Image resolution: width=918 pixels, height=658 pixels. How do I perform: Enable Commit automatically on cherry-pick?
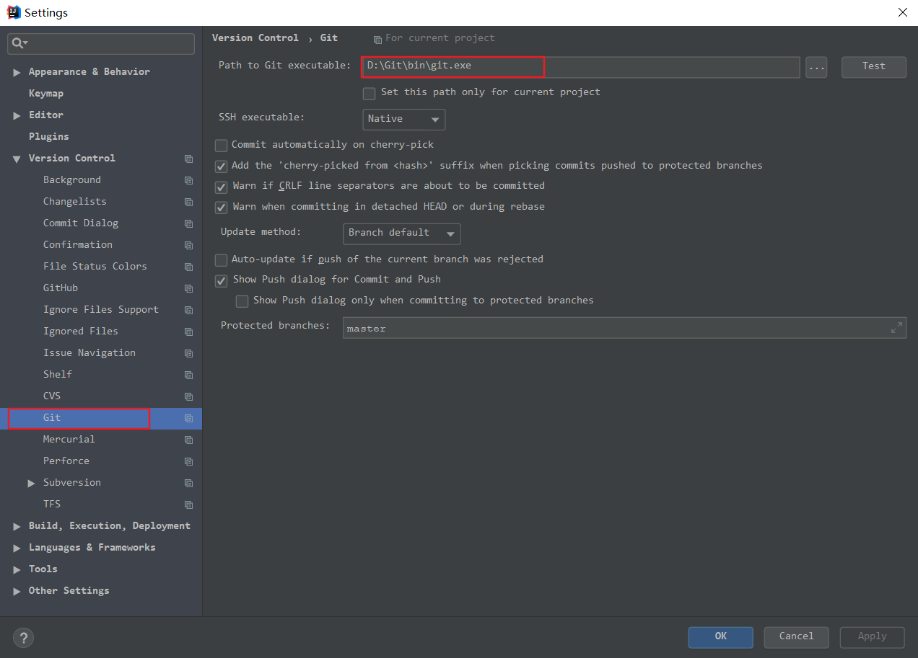tap(222, 146)
